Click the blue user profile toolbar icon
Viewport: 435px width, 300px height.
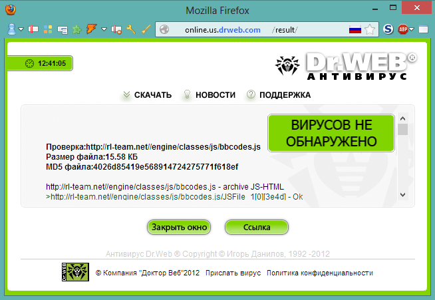pyautogui.click(x=12, y=29)
